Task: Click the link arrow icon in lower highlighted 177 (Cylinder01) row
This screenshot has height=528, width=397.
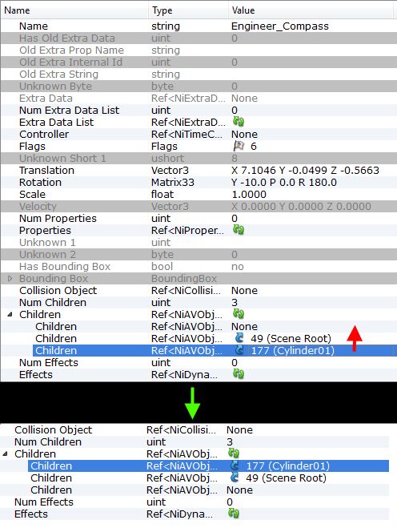Action: point(235,466)
